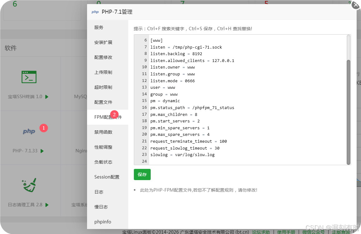Click empty line 24 in editor
The height and width of the screenshot is (234, 361).
(247, 161)
